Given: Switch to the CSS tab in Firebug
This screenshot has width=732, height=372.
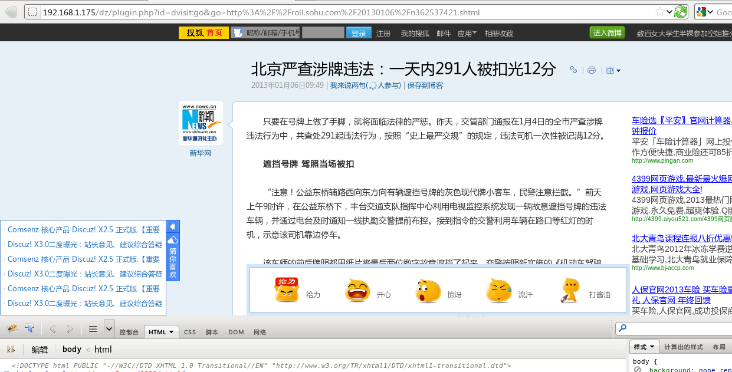Looking at the screenshot, I should [189, 332].
